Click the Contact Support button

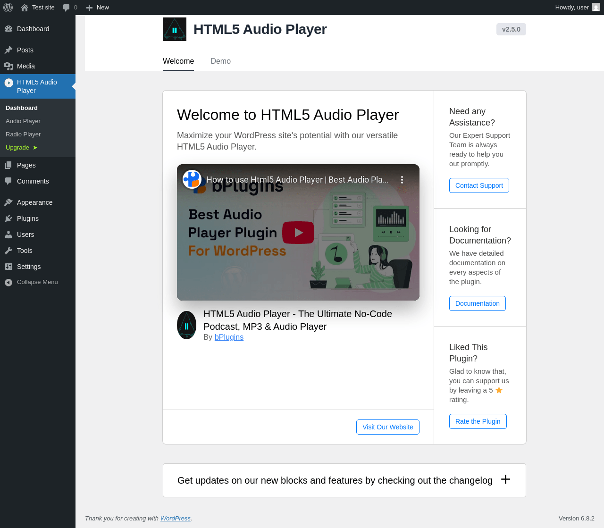[479, 185]
